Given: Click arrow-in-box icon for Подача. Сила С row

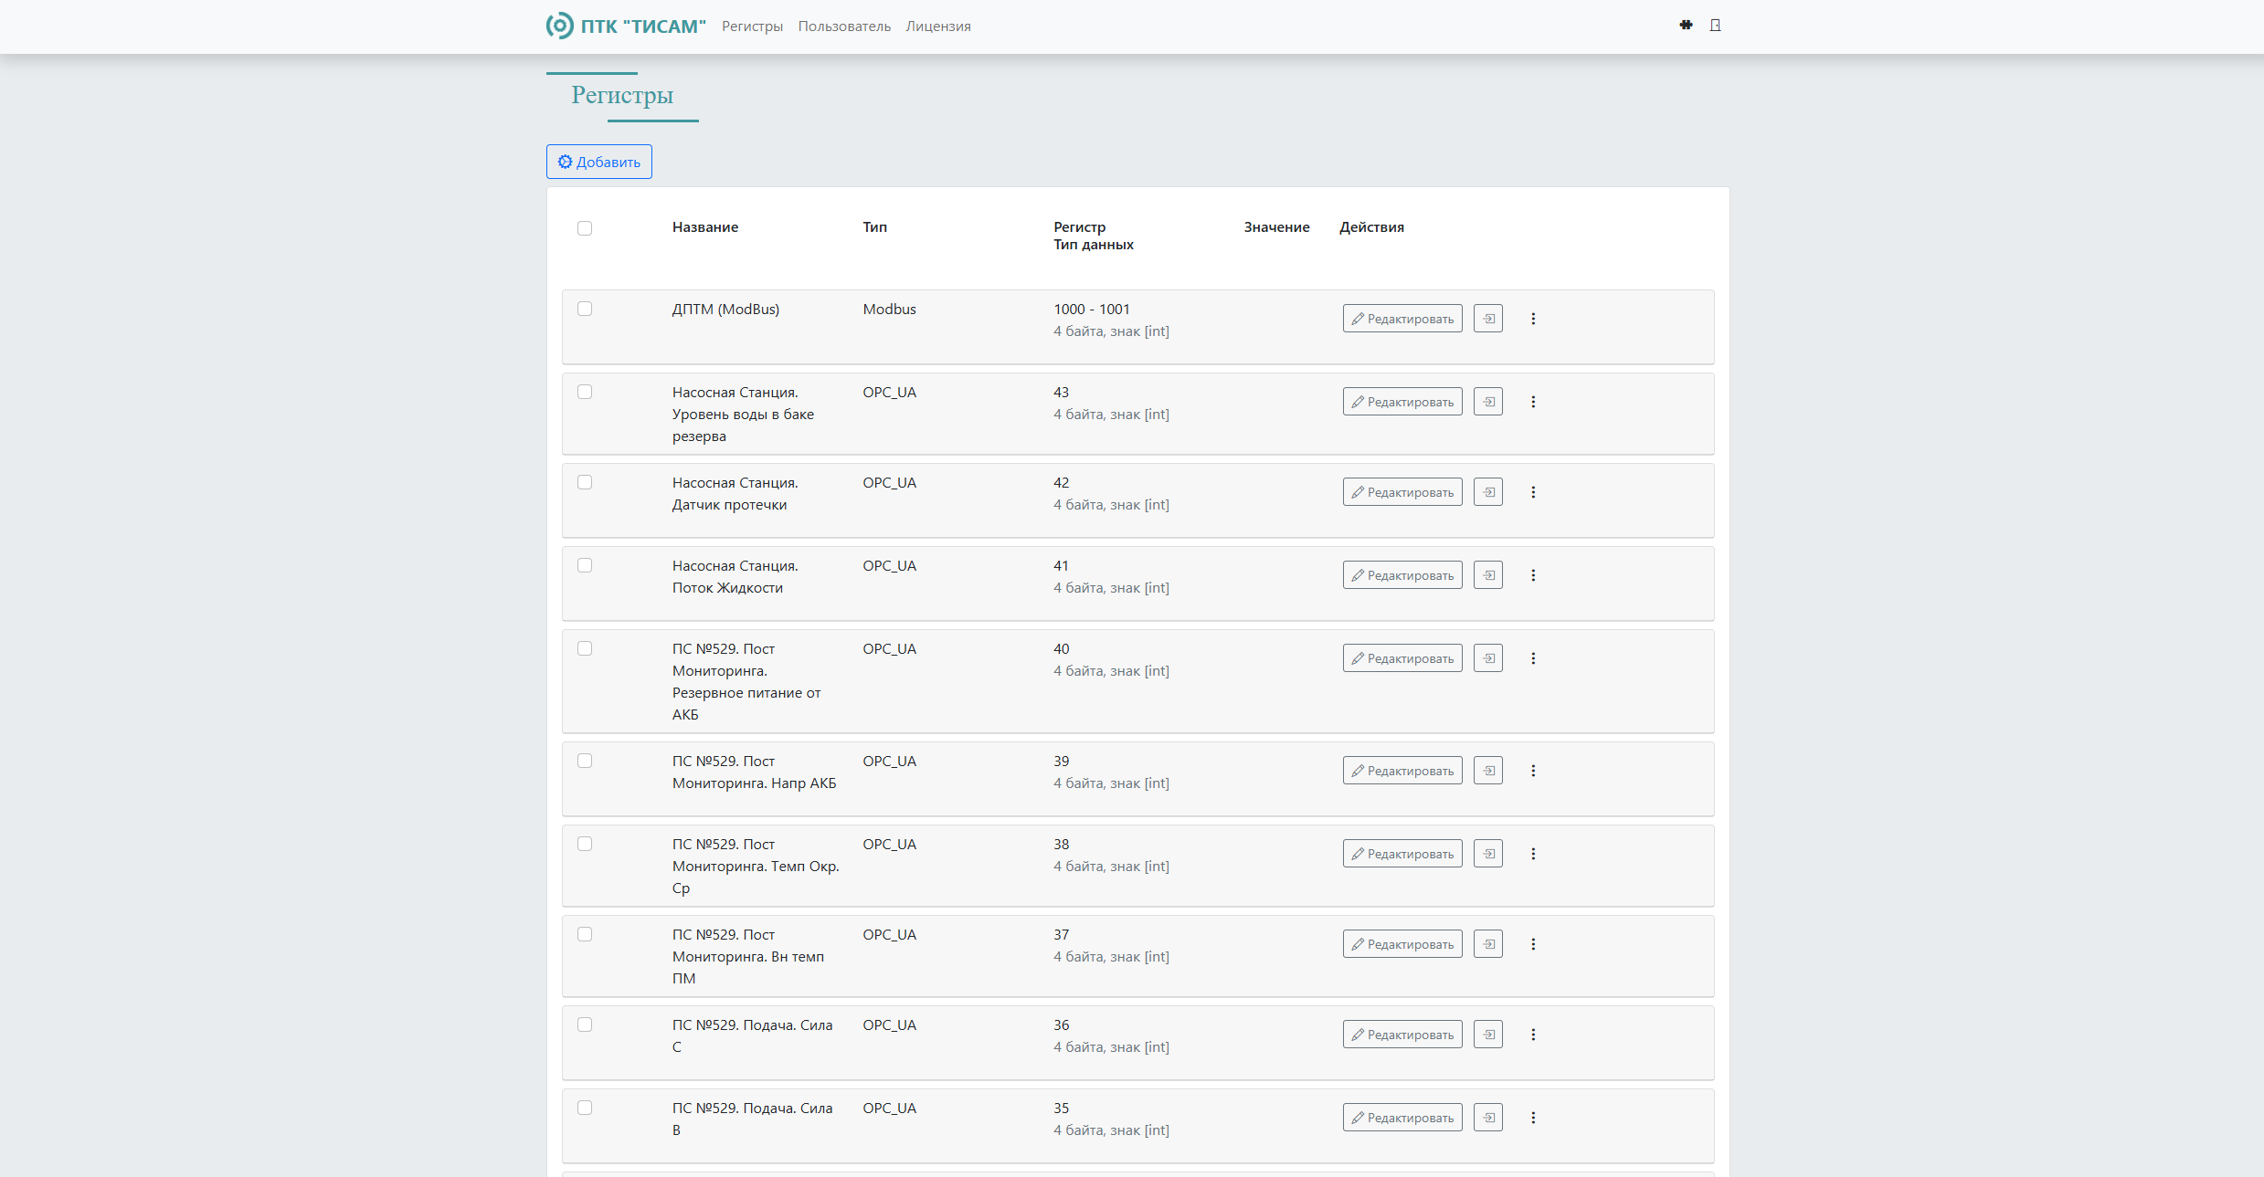Looking at the screenshot, I should coord(1488,1035).
